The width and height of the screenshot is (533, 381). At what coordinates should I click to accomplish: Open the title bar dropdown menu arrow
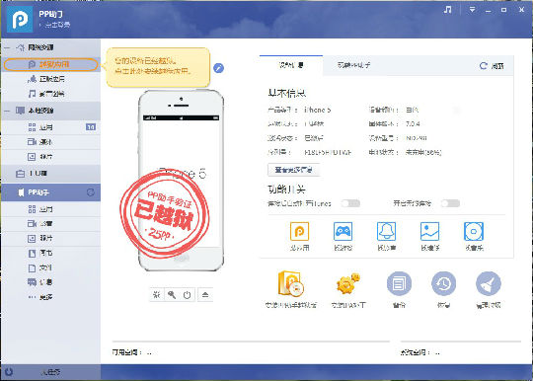pos(472,10)
